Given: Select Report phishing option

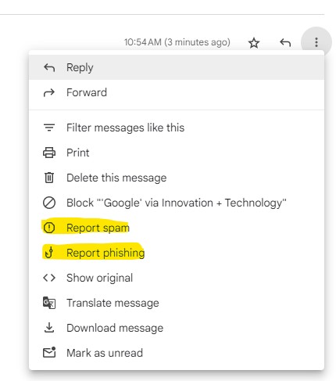Looking at the screenshot, I should (x=177, y=253).
